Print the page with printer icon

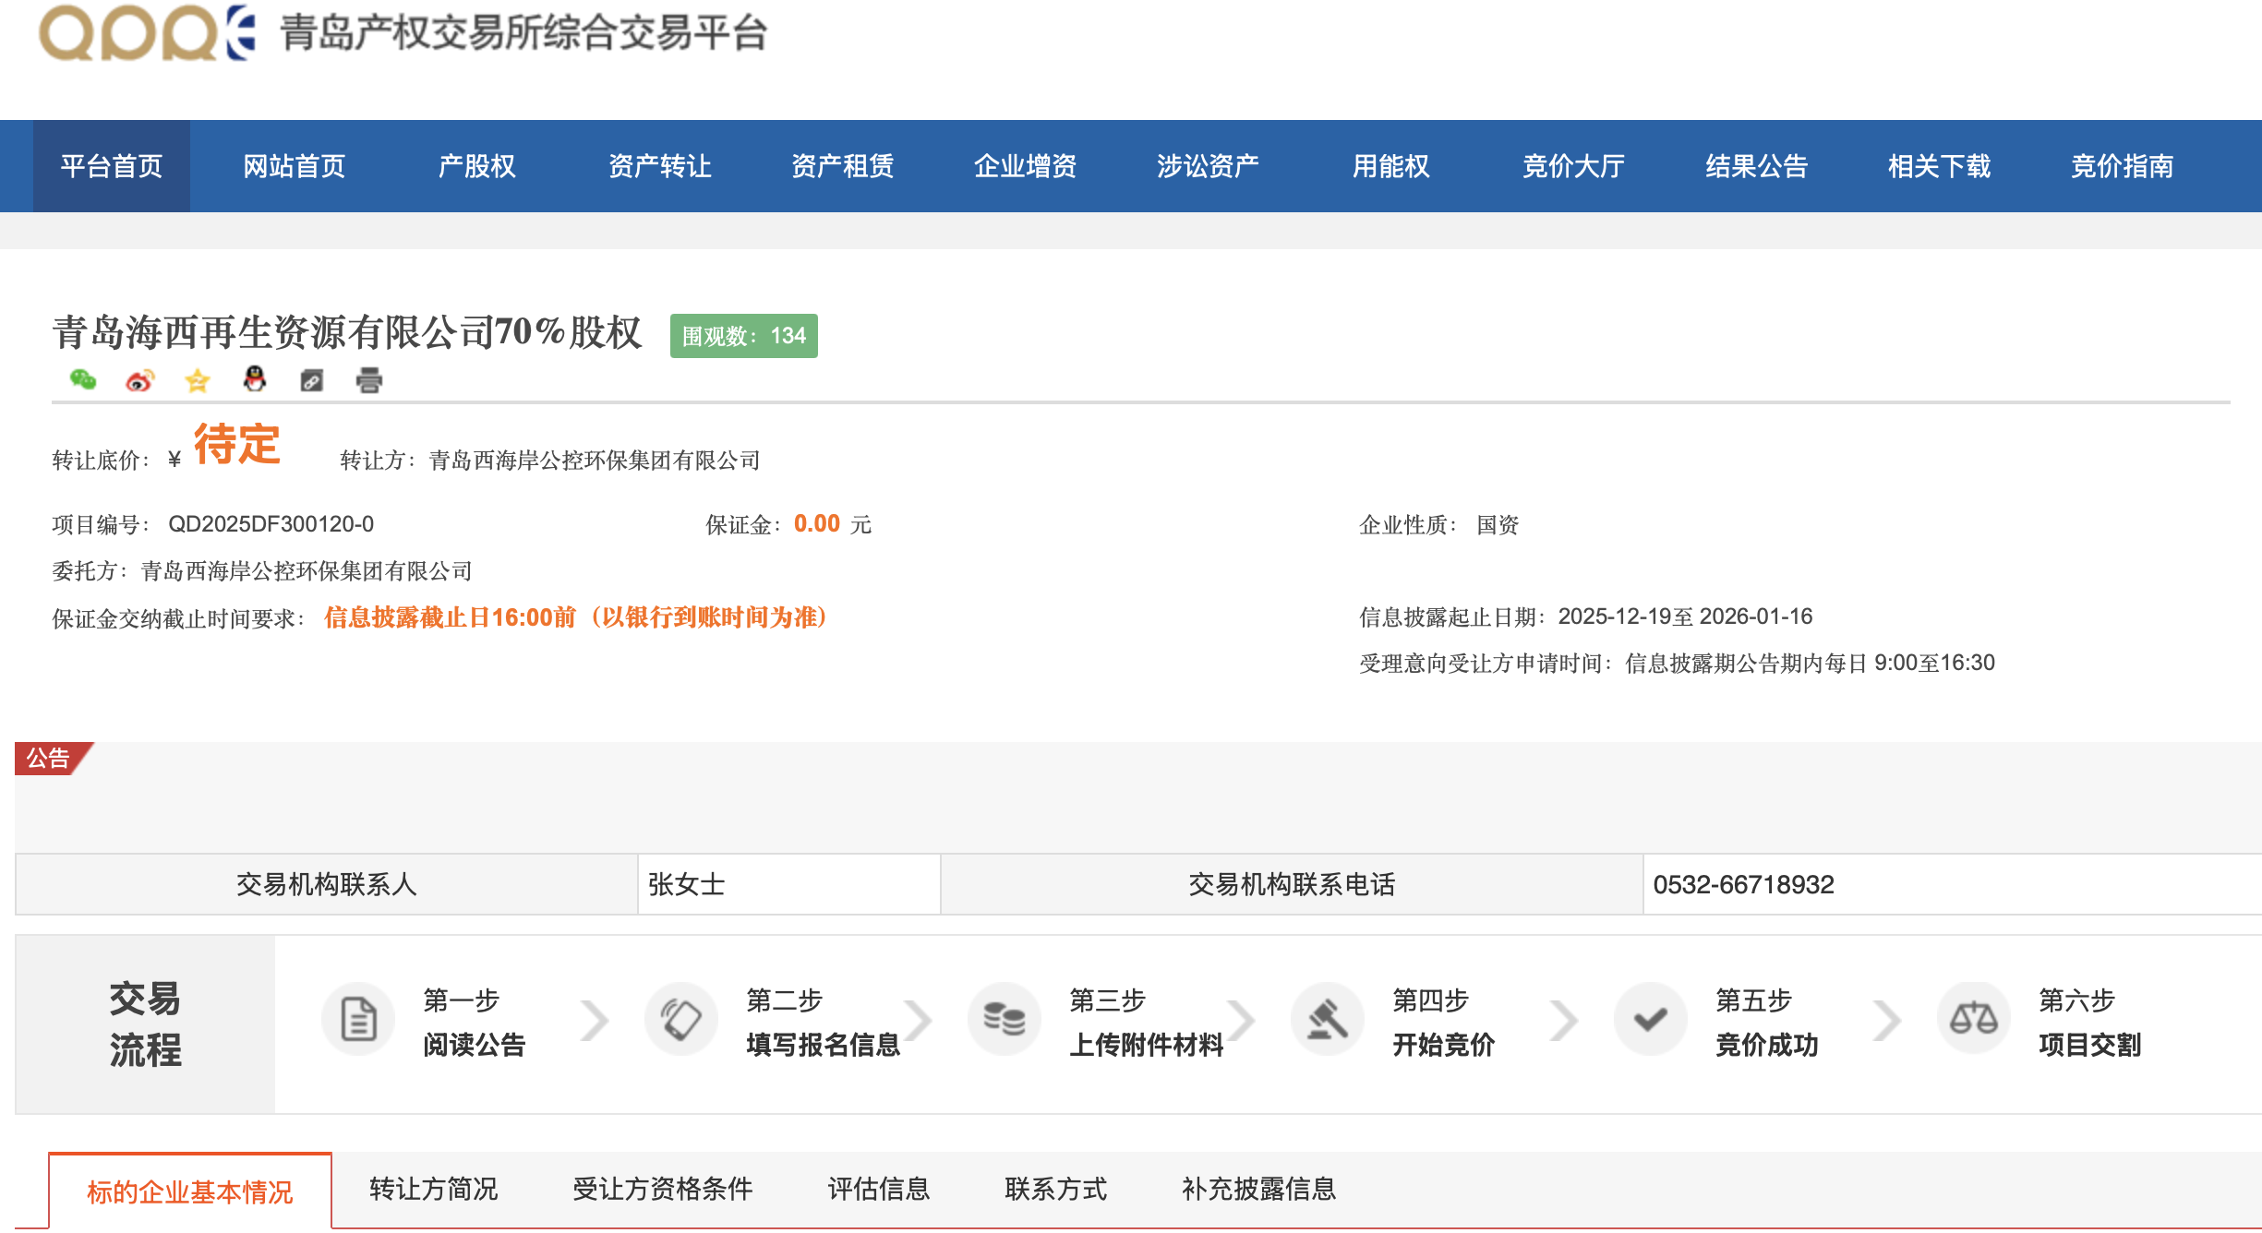click(x=369, y=380)
